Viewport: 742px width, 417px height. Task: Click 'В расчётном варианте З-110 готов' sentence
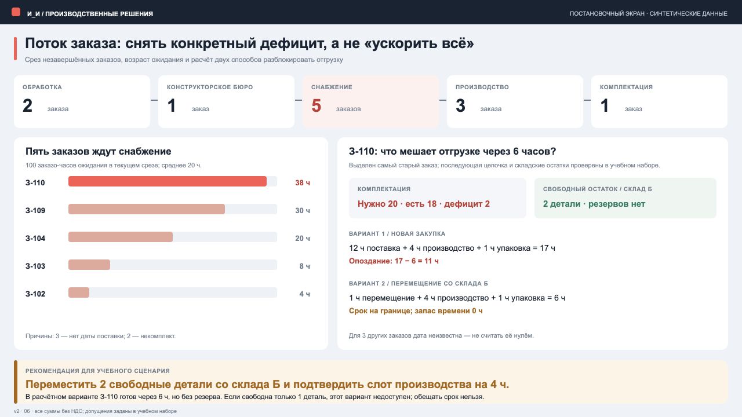click(254, 397)
